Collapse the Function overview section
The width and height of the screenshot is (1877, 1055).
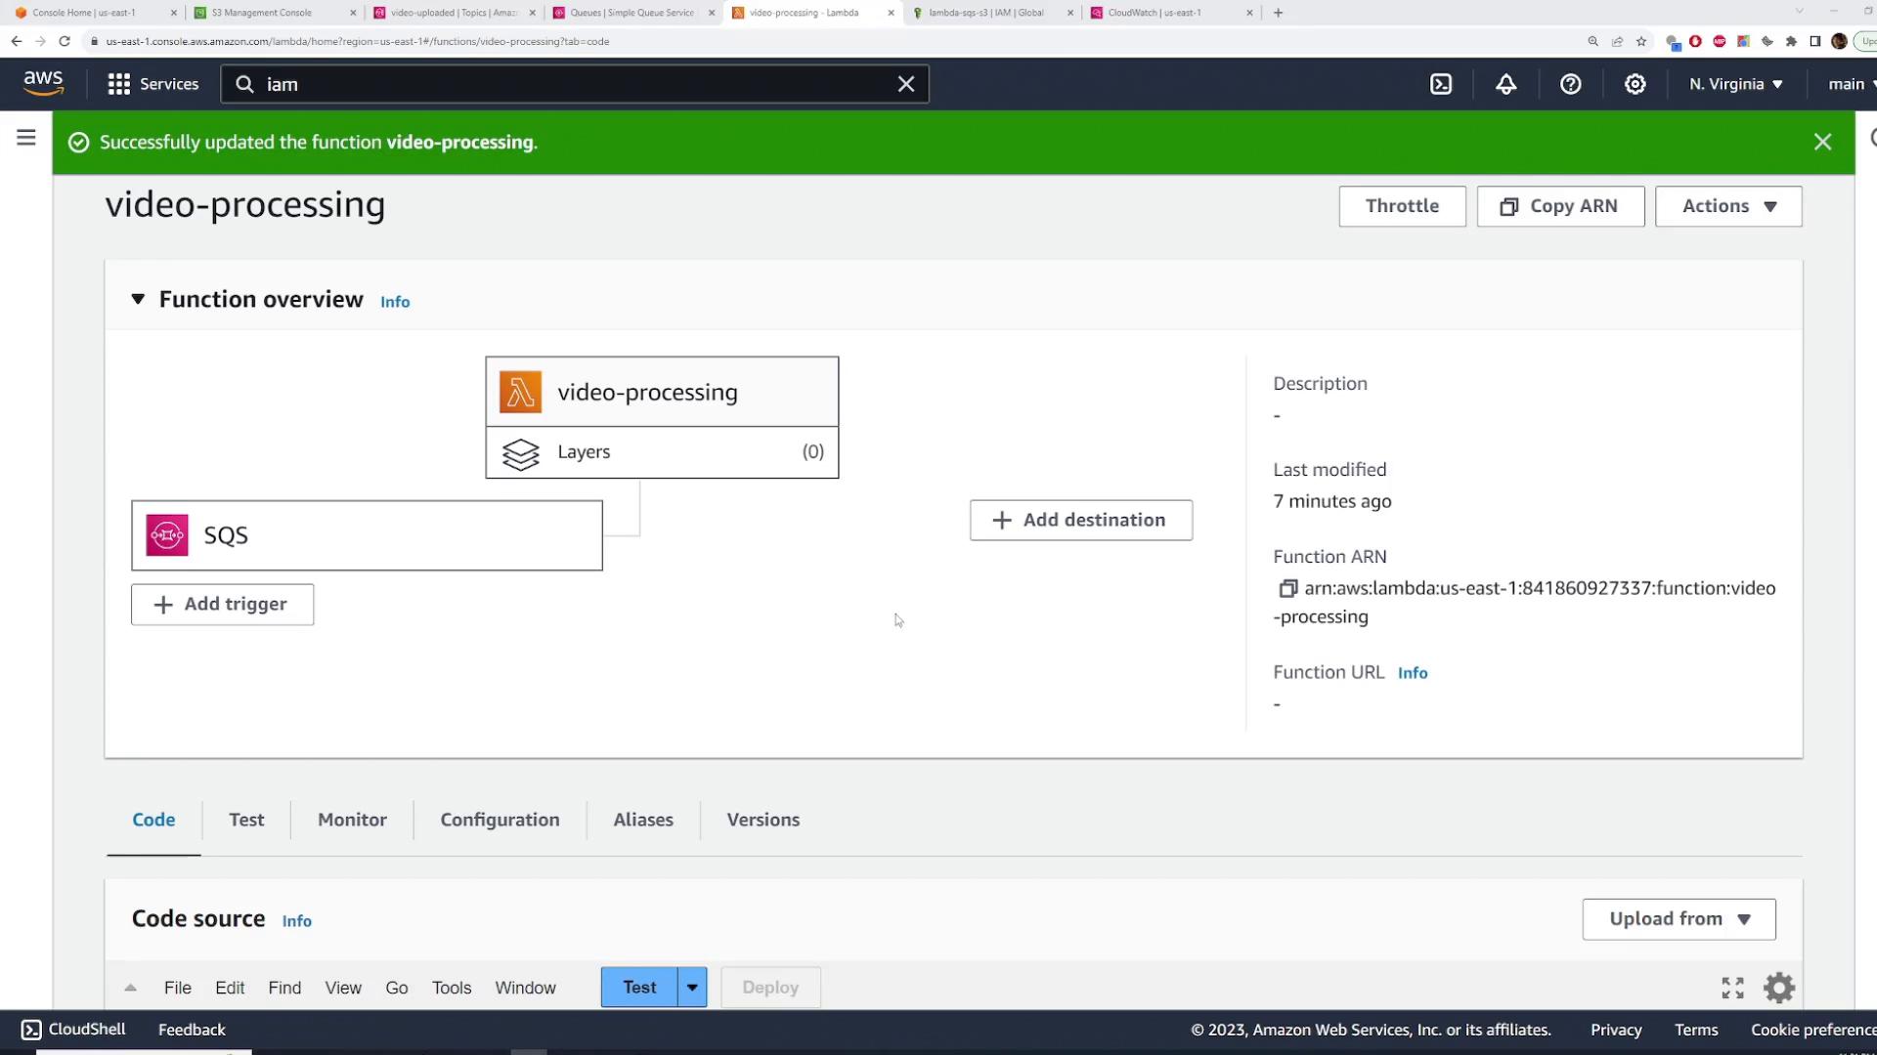[138, 299]
